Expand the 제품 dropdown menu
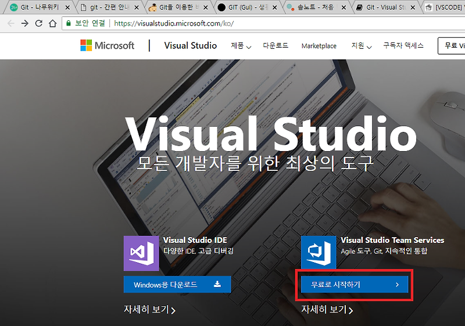The image size is (465, 326). point(241,46)
